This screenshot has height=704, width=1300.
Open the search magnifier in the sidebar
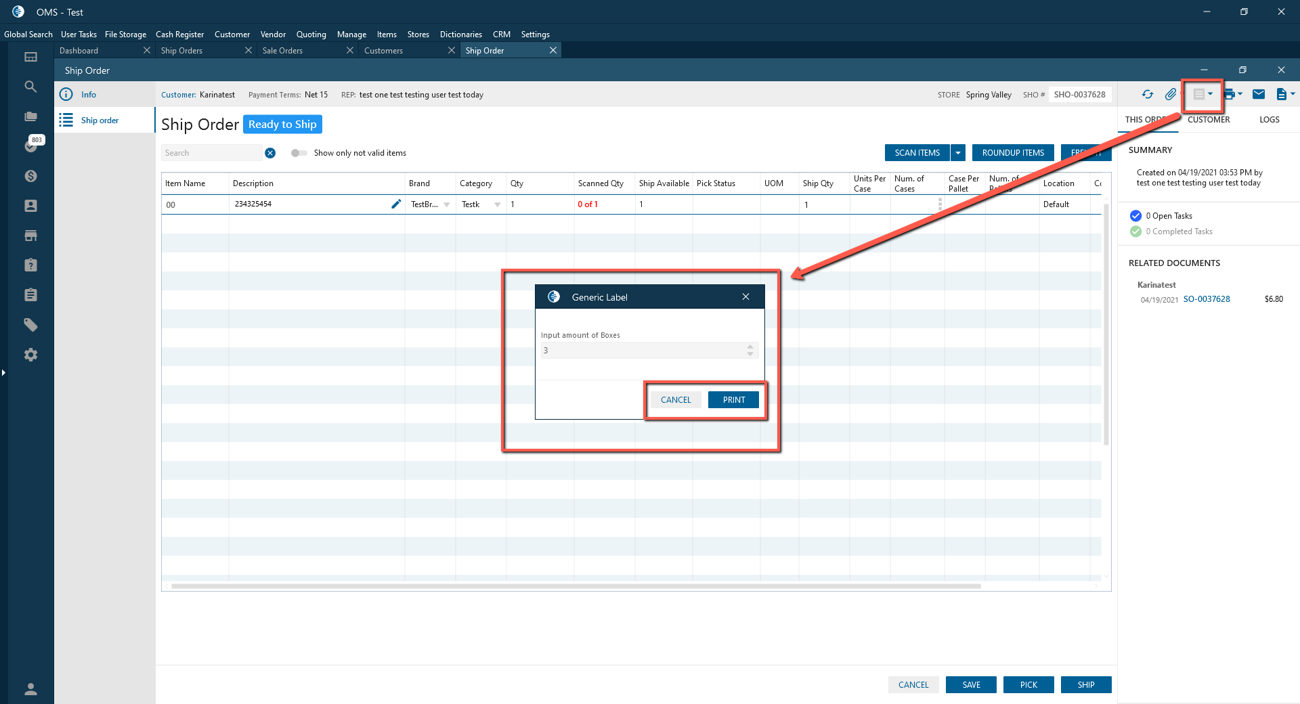tap(30, 87)
